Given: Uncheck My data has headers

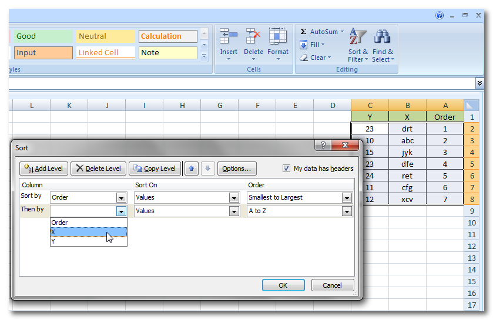Looking at the screenshot, I should pos(287,169).
